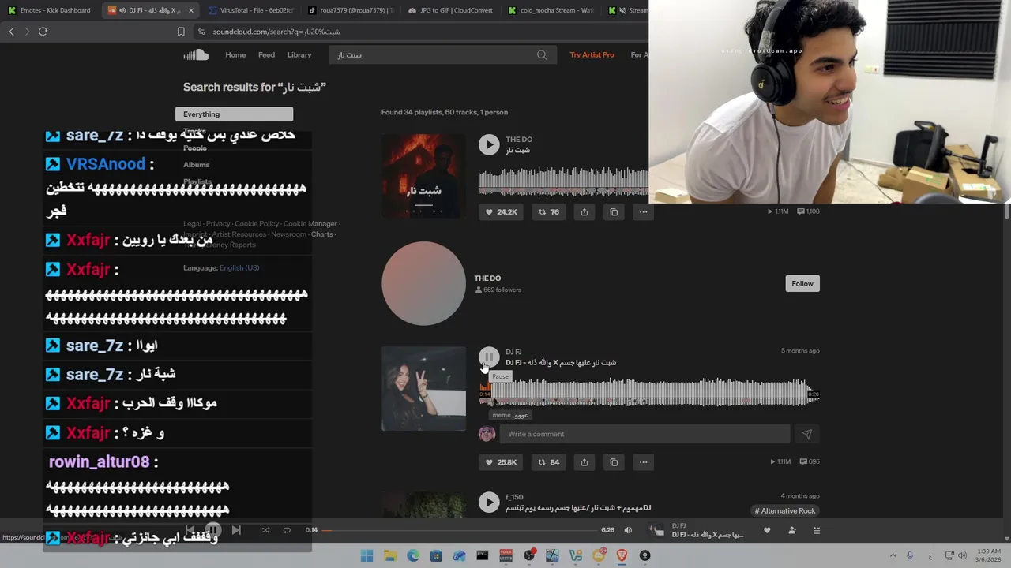Open the Try Artist Pro link
The image size is (1011, 568).
coord(592,54)
